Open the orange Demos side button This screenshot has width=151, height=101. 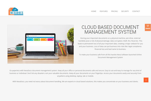tap(148, 27)
